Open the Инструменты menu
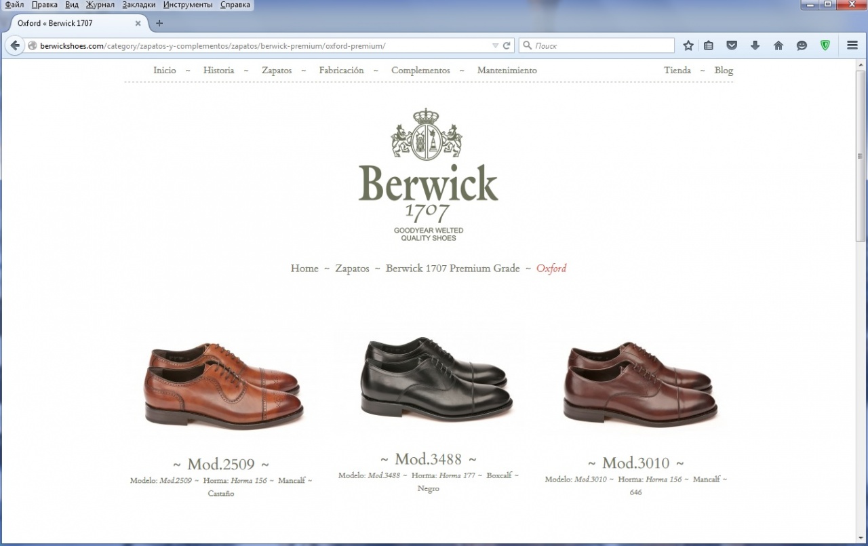Viewport: 868px width, 546px height. point(187,5)
